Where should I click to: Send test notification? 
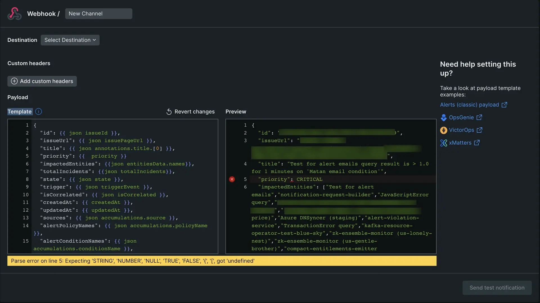tap(497, 288)
